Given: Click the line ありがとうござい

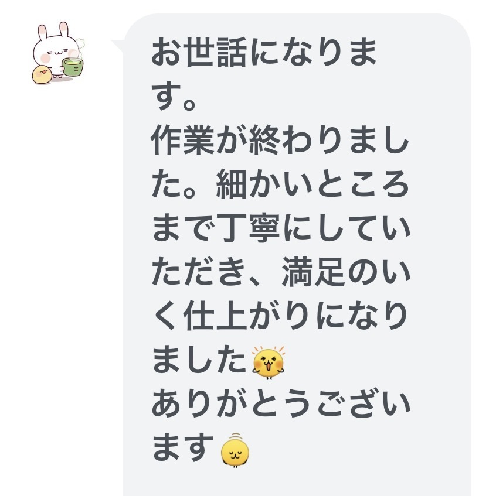Looking at the screenshot, I should point(281,404).
